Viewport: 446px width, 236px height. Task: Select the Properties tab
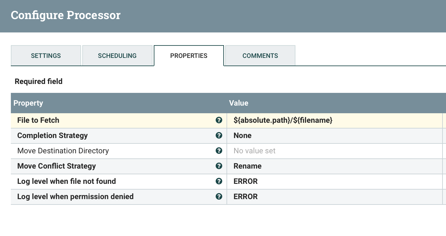pos(189,55)
